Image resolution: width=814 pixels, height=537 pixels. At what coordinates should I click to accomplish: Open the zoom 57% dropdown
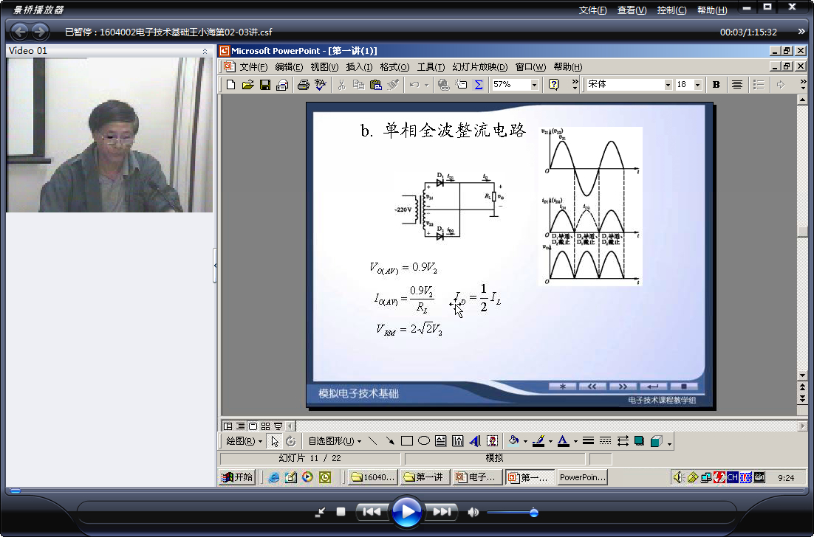click(534, 85)
